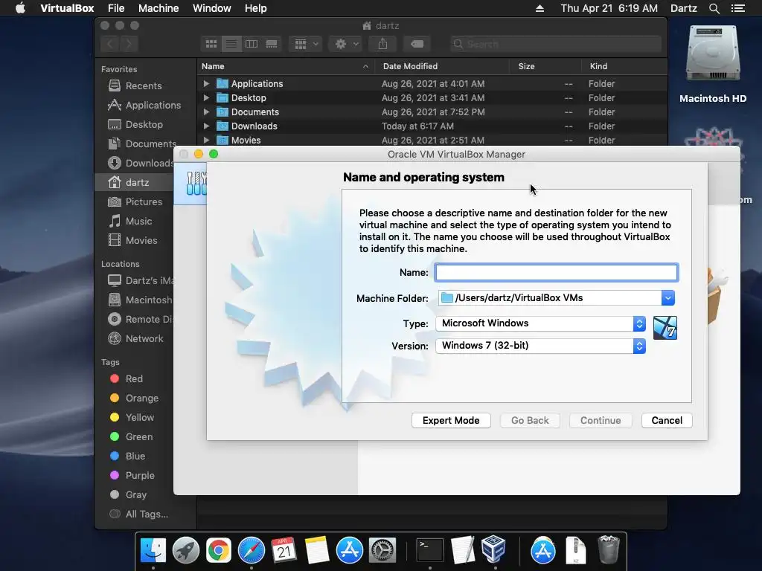
Task: Open Spotlight search in menu bar
Action: [714, 8]
